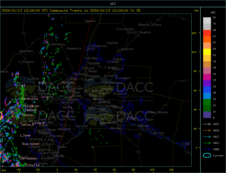Click the Pellegrina map label
The image size is (226, 173).
[31, 106]
